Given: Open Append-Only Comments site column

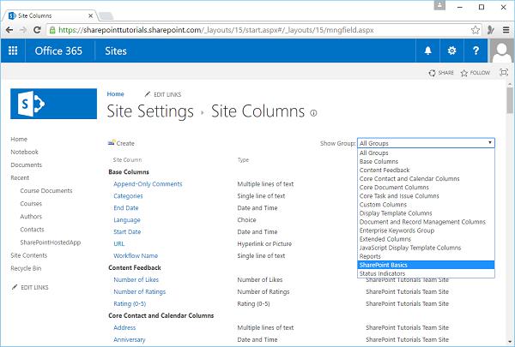Looking at the screenshot, I should [x=148, y=184].
